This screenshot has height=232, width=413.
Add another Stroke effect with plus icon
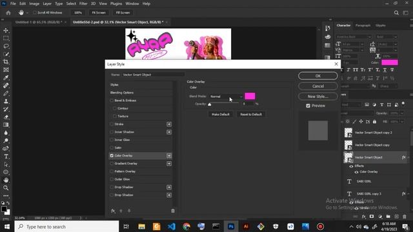click(x=169, y=124)
